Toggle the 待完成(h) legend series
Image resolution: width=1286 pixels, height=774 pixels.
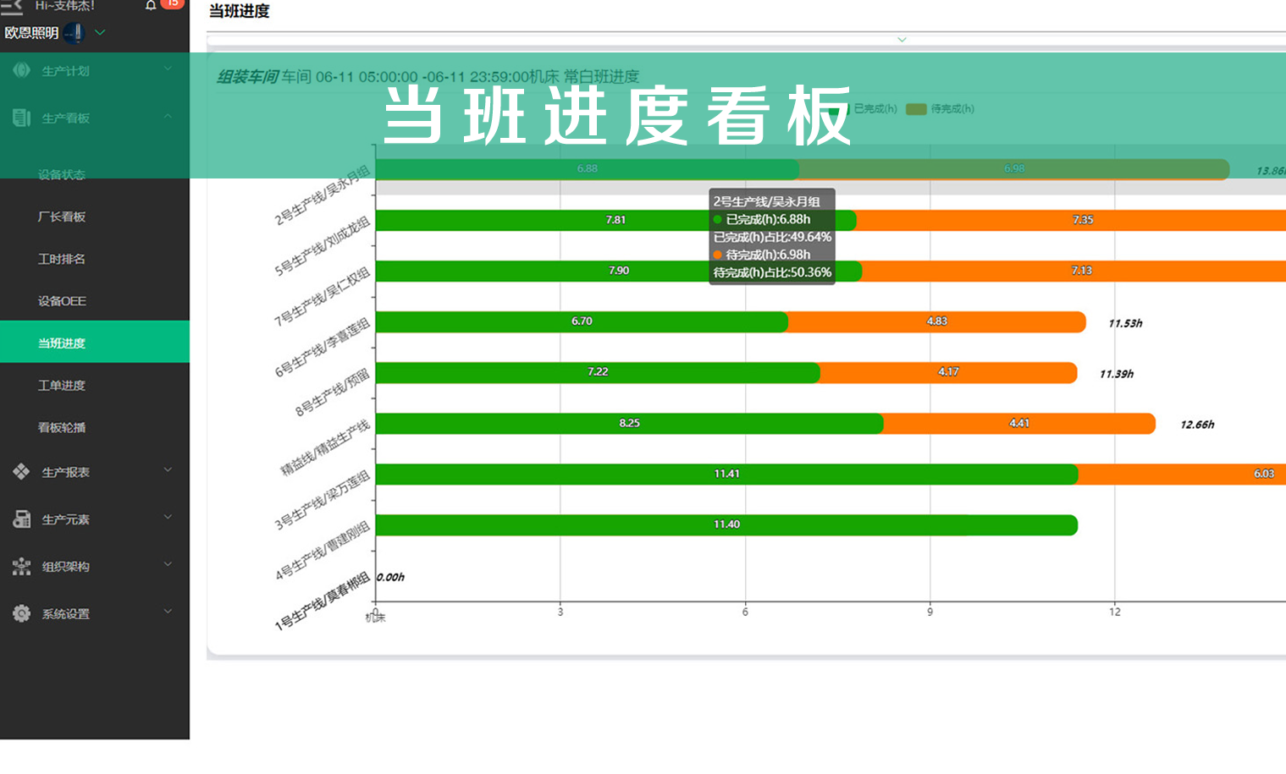[x=940, y=109]
